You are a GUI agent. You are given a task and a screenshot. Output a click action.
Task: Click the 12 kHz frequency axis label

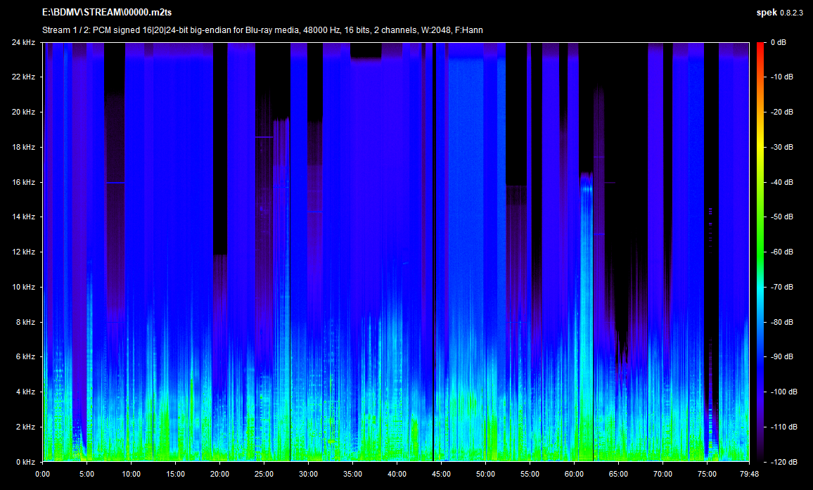pyautogui.click(x=23, y=252)
